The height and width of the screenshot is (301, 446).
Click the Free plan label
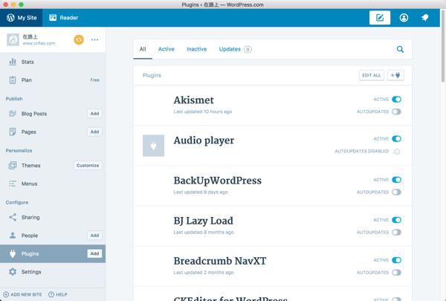click(x=95, y=80)
